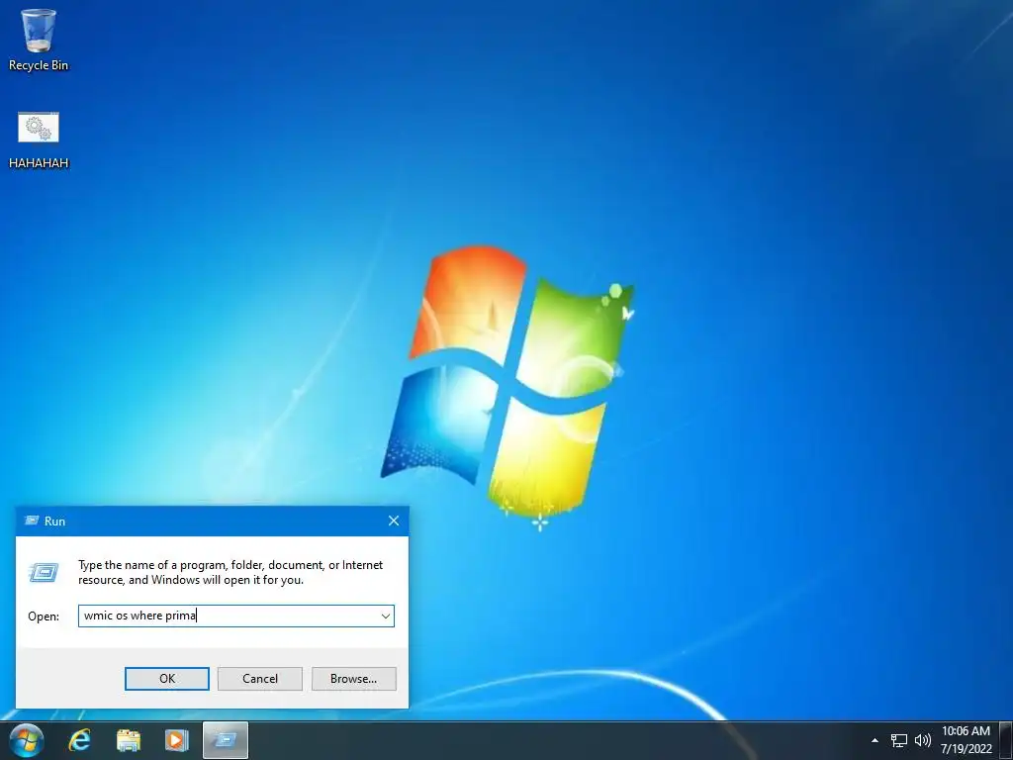Click the Run program icon beside description
This screenshot has width=1013, height=760.
(44, 573)
